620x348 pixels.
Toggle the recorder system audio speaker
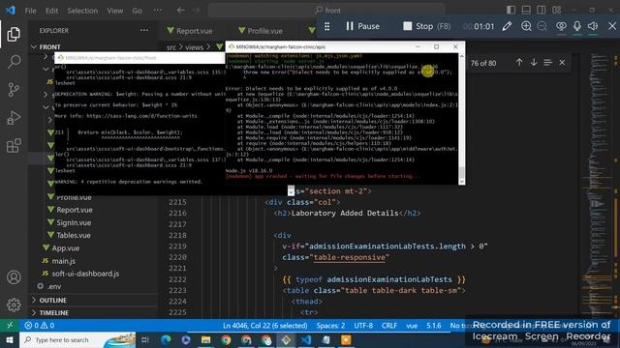(x=593, y=26)
